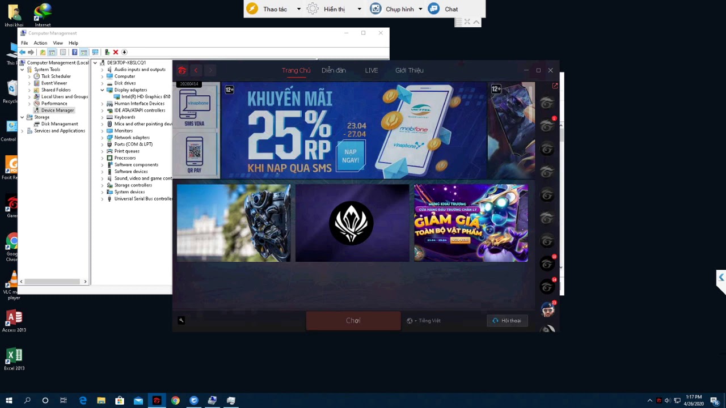Open Microsoft Edge from the taskbar
Image resolution: width=726 pixels, height=408 pixels.
[83, 401]
